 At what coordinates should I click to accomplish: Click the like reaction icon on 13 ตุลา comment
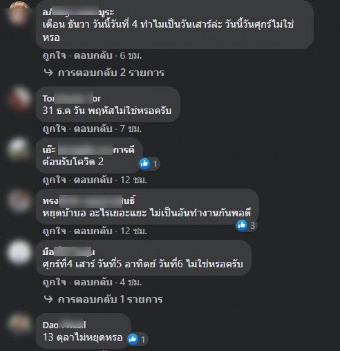[133, 339]
